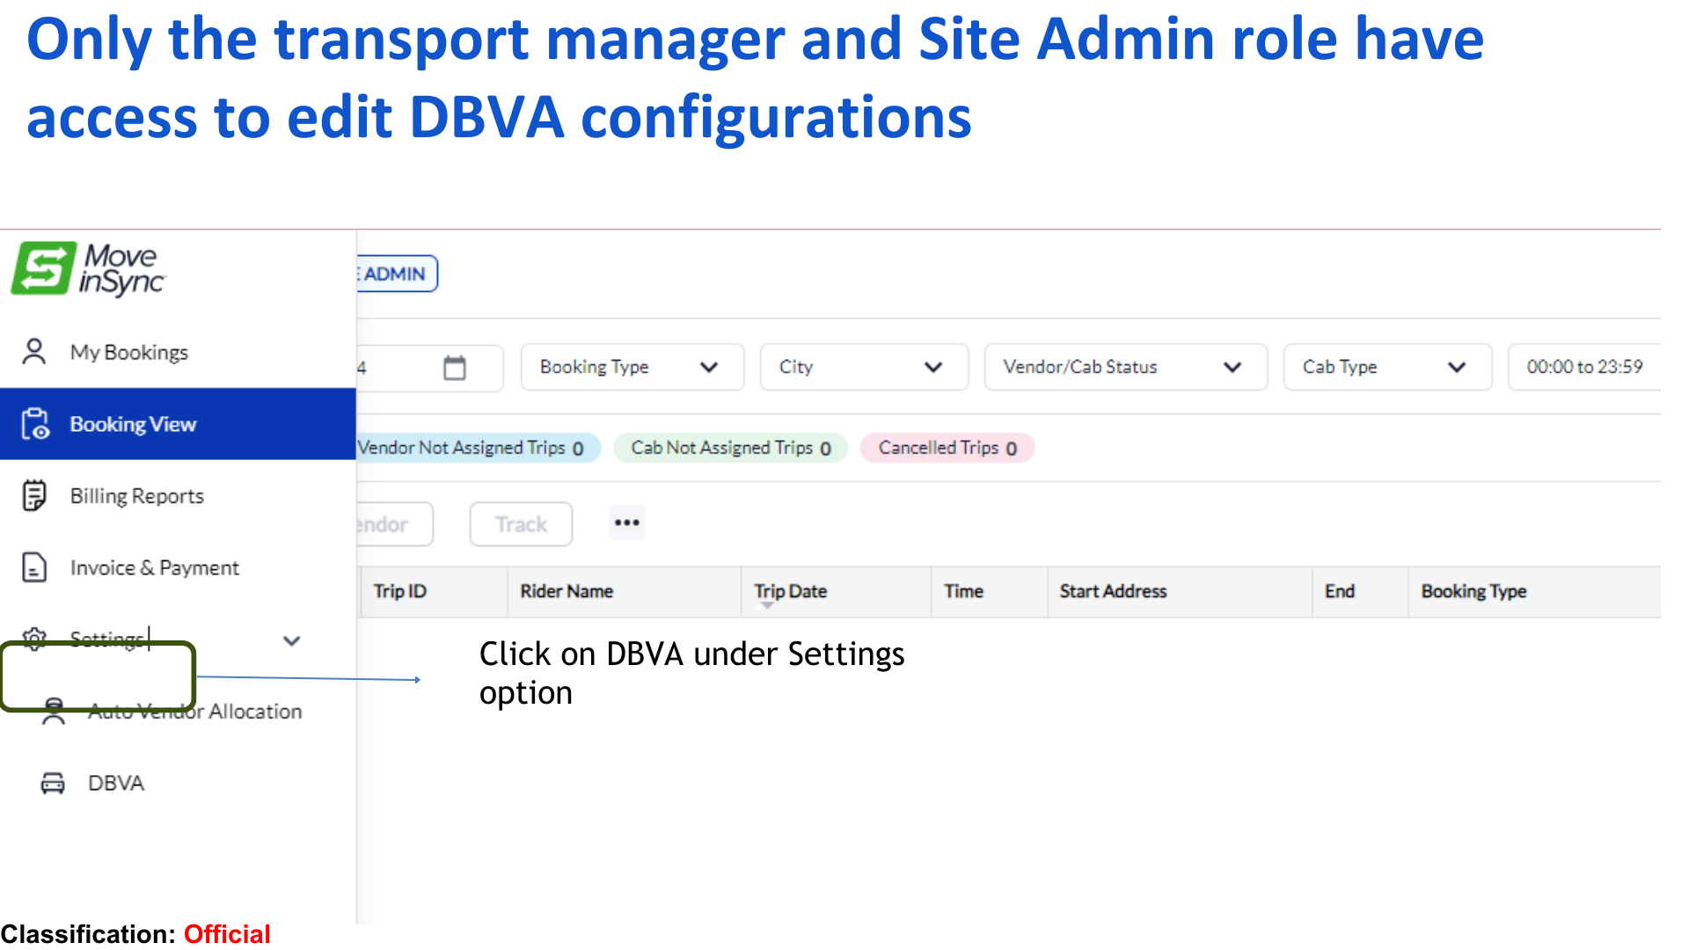Image resolution: width=1689 pixels, height=950 pixels.
Task: Click the DBVA car icon
Action: tap(53, 783)
